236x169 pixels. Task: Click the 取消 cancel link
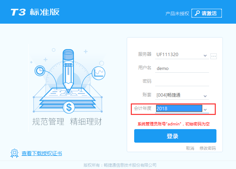[190, 148]
